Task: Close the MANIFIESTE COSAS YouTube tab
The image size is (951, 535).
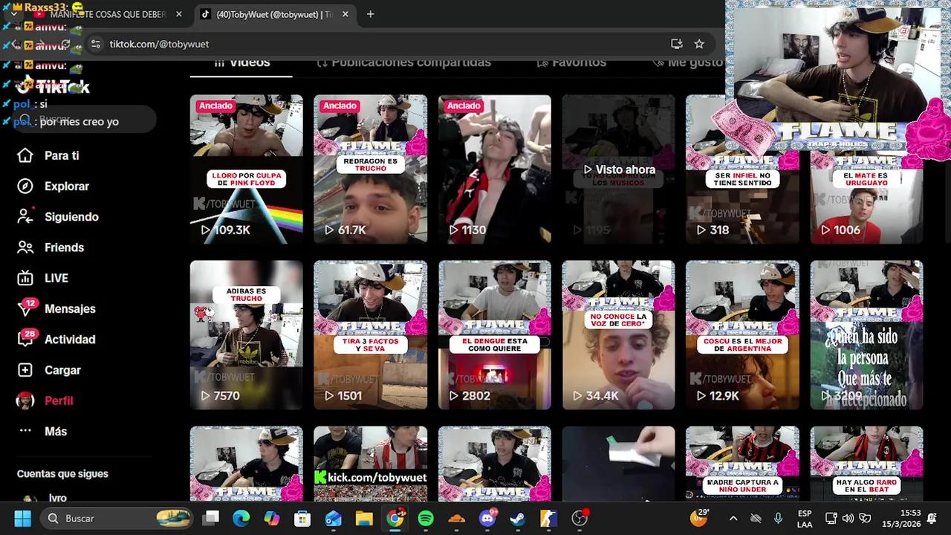Action: click(179, 14)
